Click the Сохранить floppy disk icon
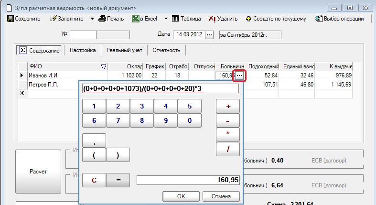 pyautogui.click(x=11, y=19)
